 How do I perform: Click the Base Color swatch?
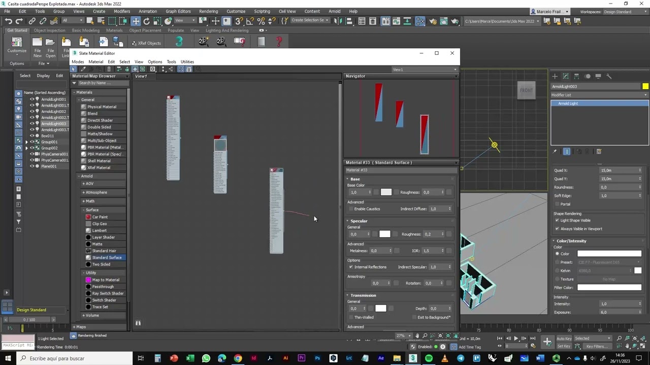click(x=386, y=192)
